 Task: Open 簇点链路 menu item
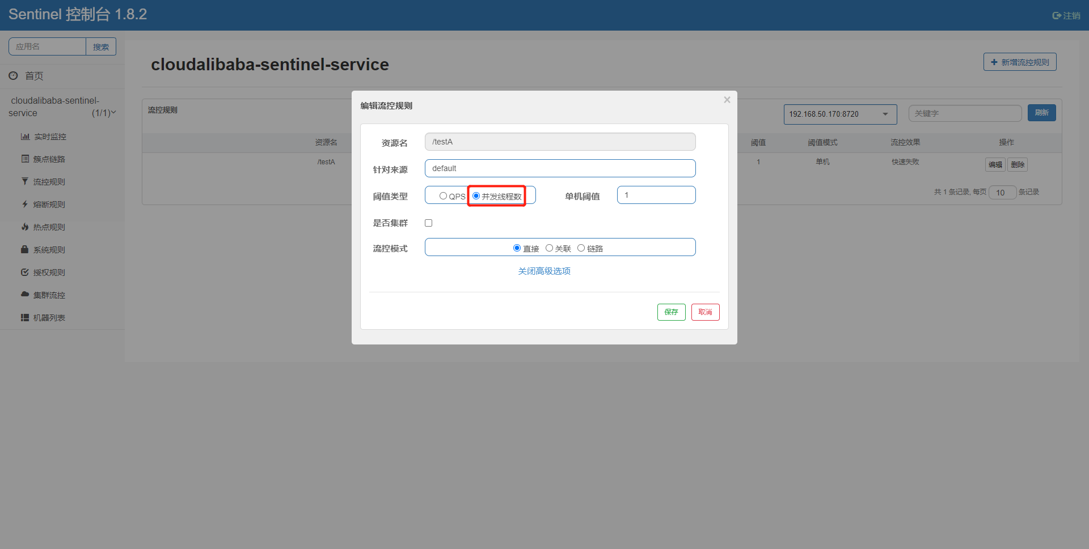click(49, 159)
